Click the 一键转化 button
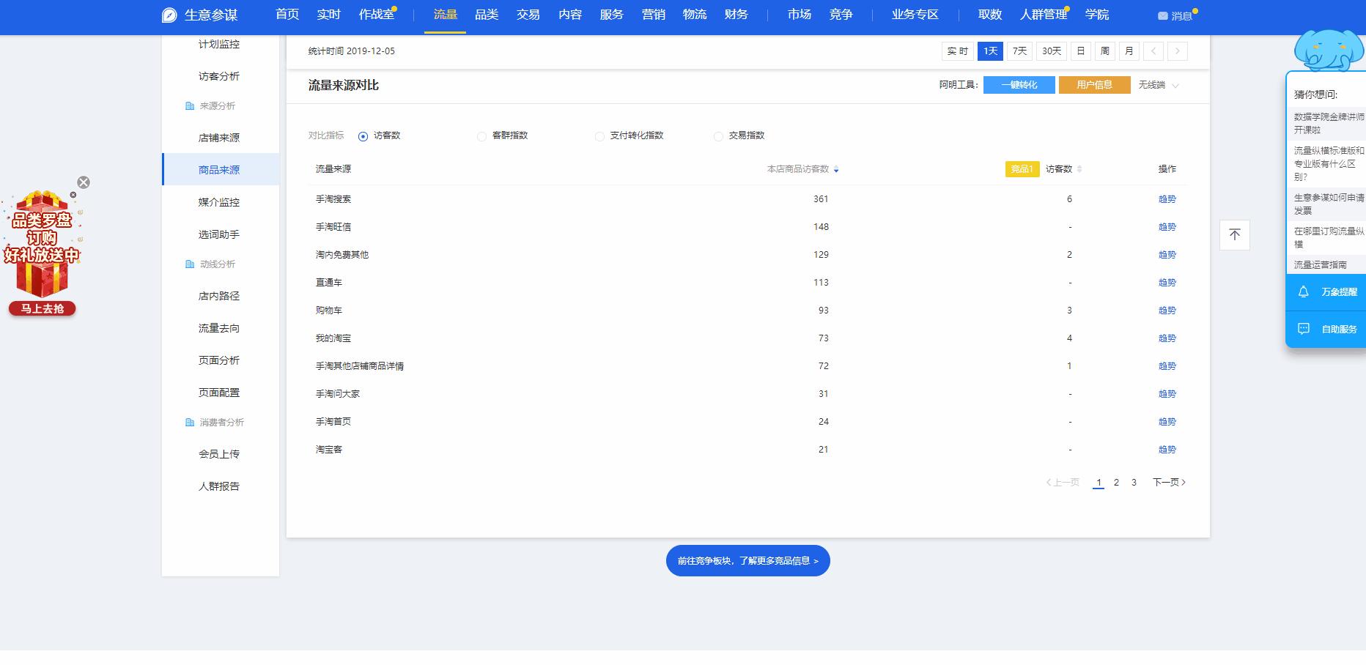This screenshot has width=1366, height=665. click(x=1019, y=85)
